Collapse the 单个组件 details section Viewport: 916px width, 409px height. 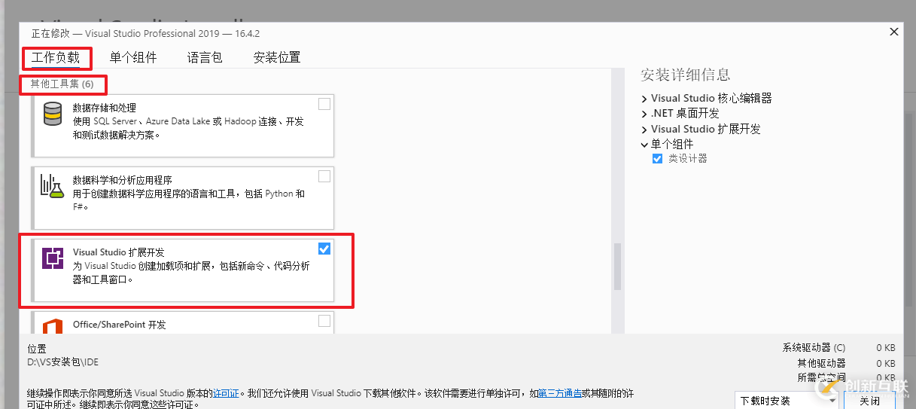(x=644, y=144)
